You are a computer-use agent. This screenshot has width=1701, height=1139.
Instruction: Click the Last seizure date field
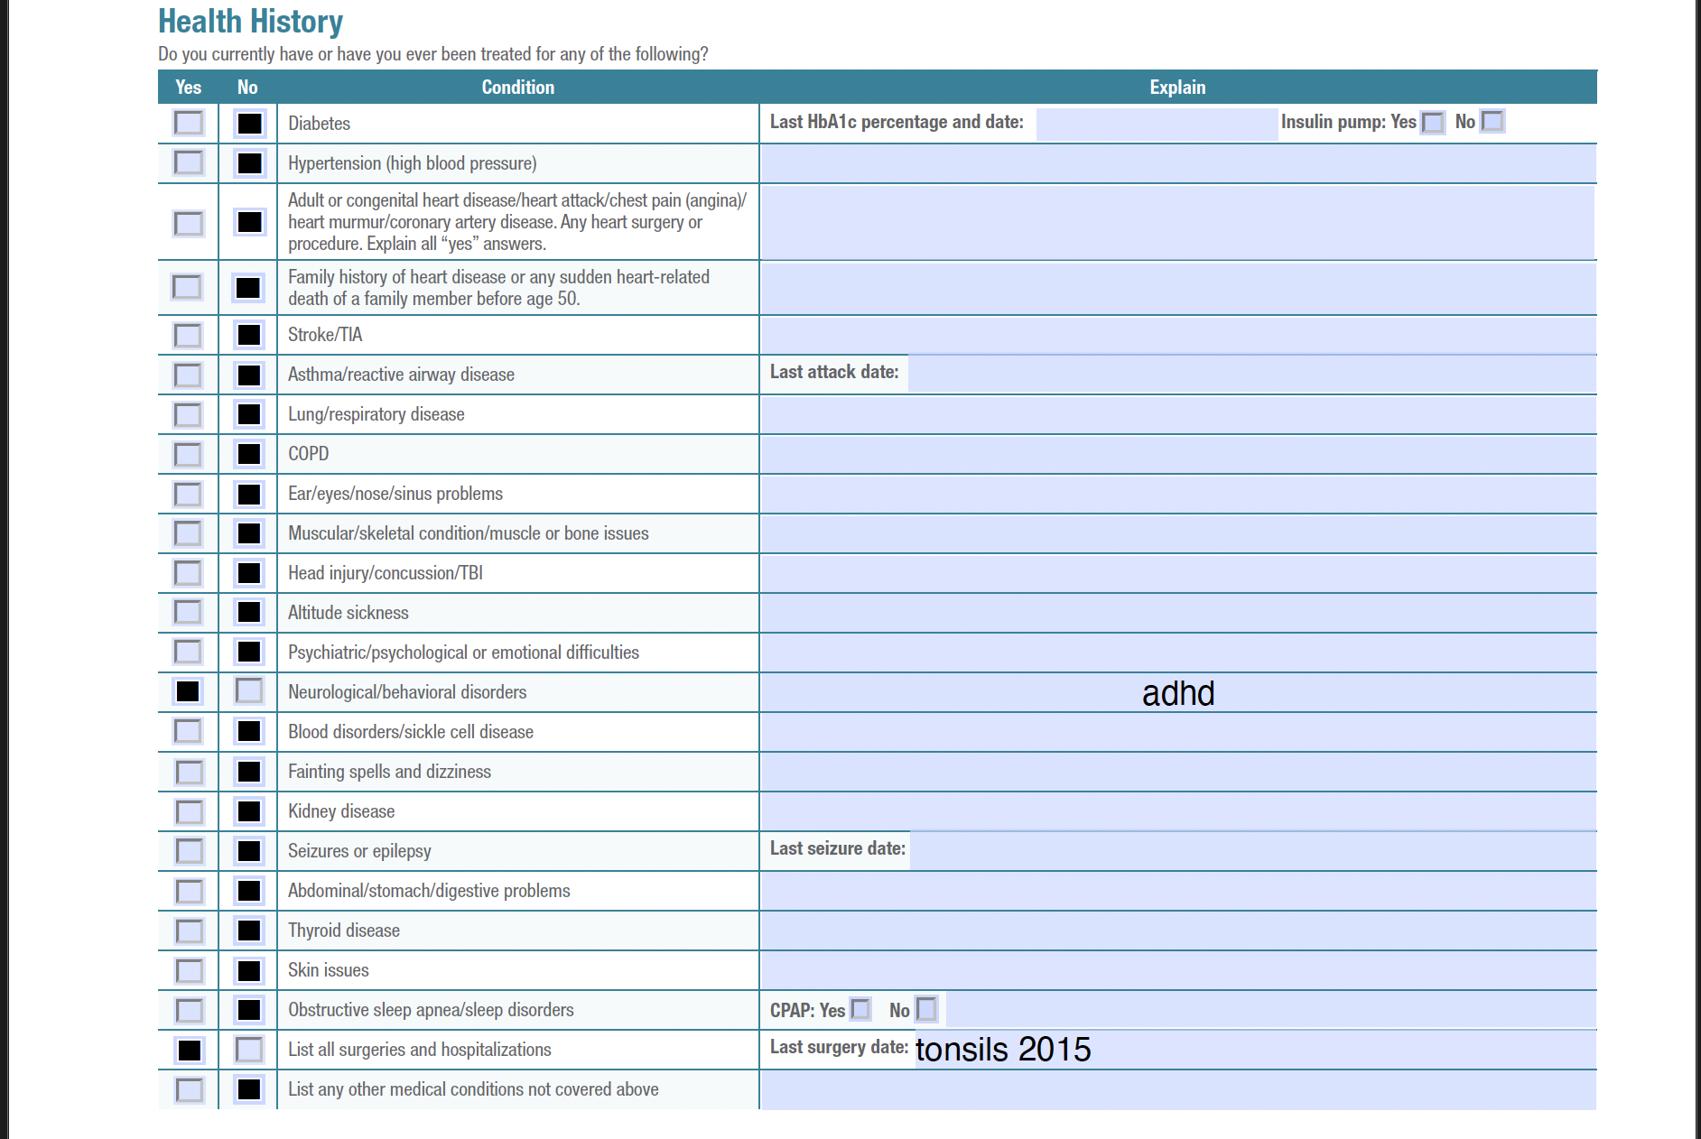pyautogui.click(x=1250, y=850)
